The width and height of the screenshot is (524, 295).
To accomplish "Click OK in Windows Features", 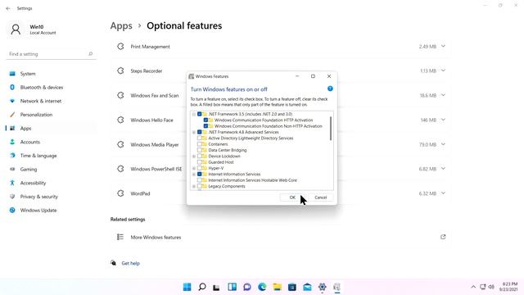I will (292, 197).
